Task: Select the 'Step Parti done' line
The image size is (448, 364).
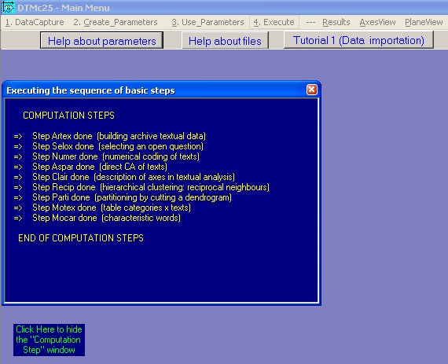Action: [123, 197]
